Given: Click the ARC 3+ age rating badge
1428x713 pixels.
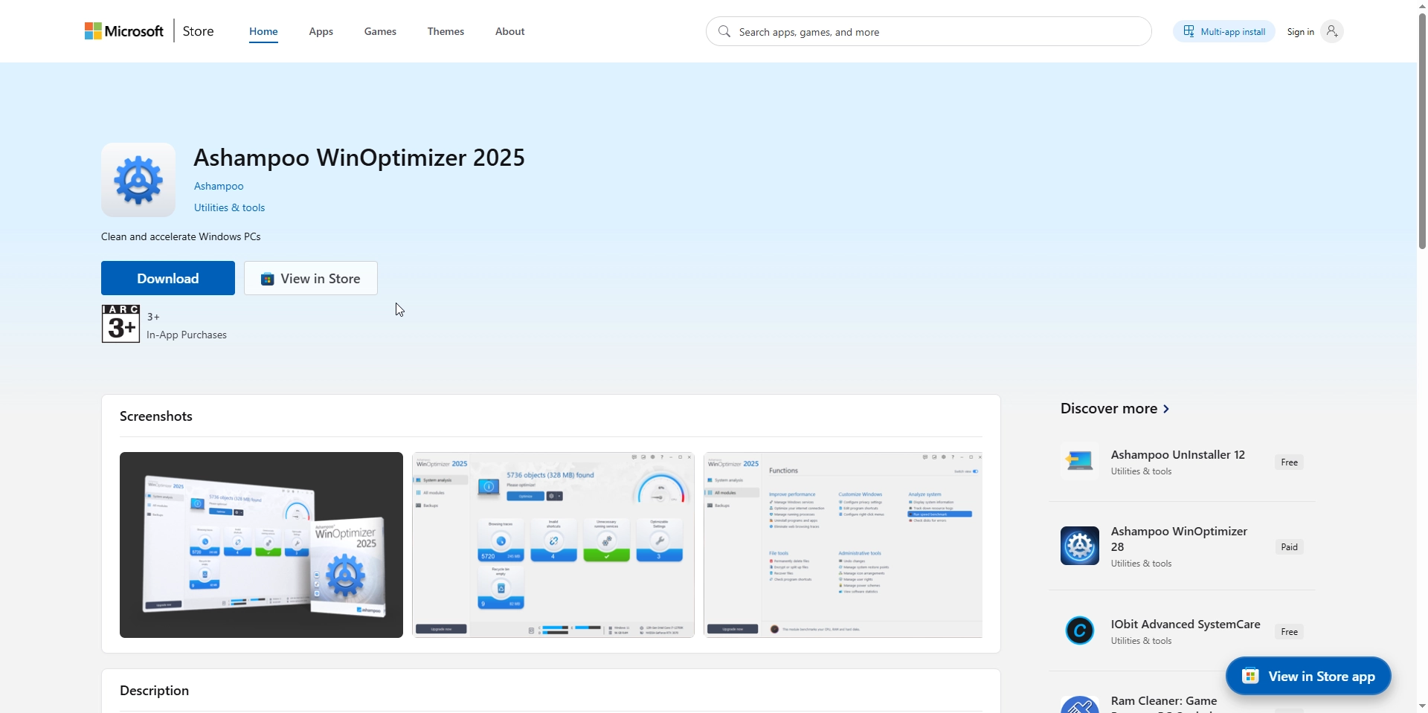Looking at the screenshot, I should [120, 323].
